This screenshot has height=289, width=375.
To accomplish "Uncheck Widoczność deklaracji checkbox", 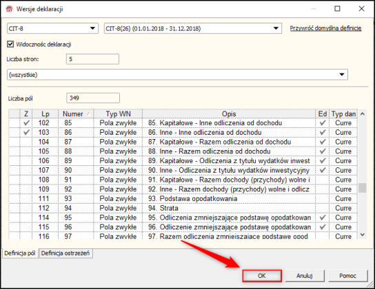I will 10,44.
